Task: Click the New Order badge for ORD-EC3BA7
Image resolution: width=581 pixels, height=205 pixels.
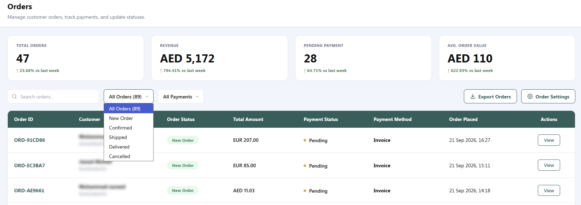Action: coord(183,165)
